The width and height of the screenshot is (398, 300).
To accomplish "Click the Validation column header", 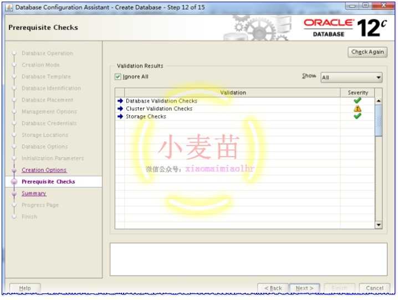I will point(232,93).
